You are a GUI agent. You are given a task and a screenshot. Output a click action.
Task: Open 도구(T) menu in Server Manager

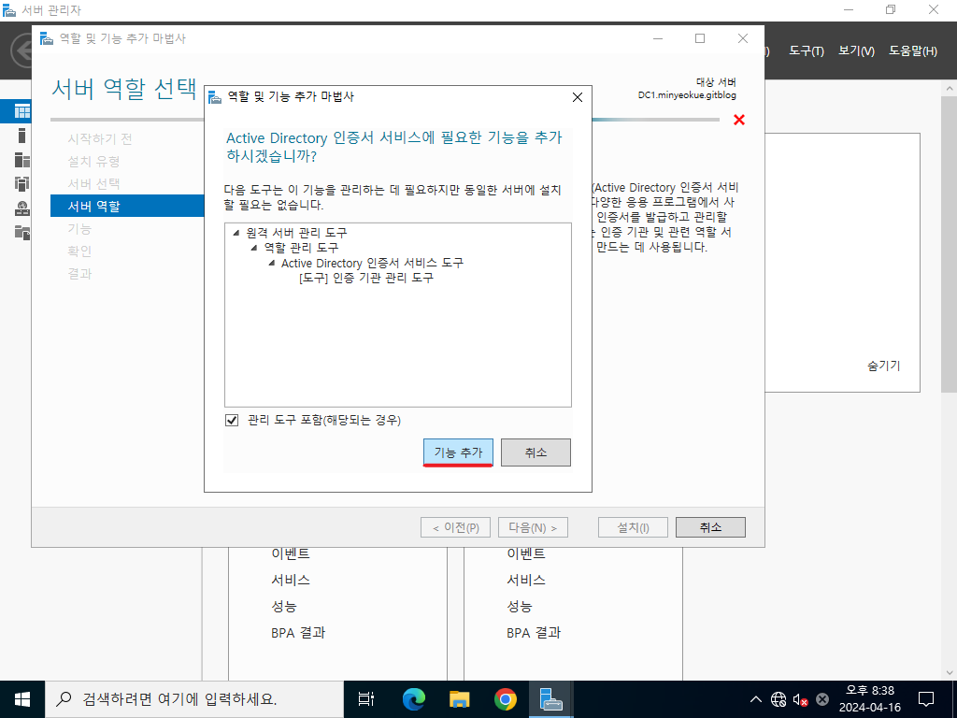tap(807, 51)
